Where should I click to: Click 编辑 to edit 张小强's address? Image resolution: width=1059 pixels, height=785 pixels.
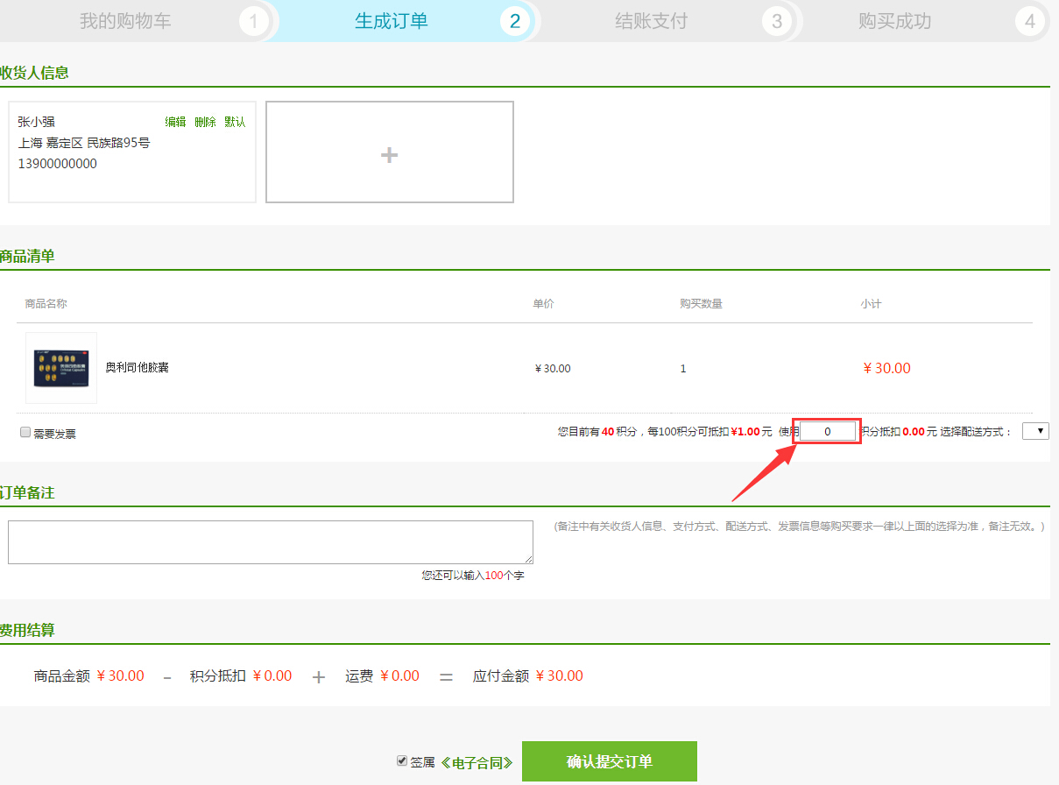click(175, 122)
